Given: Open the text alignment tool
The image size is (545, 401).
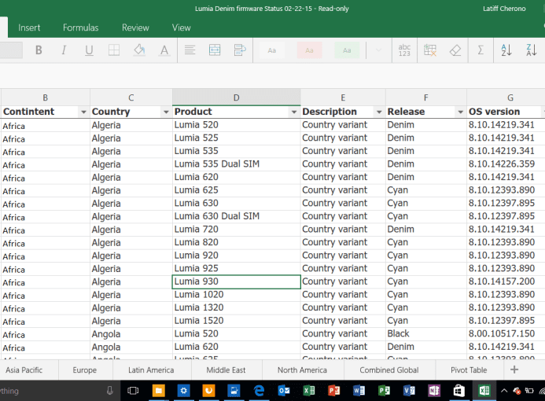Looking at the screenshot, I should click(190, 50).
